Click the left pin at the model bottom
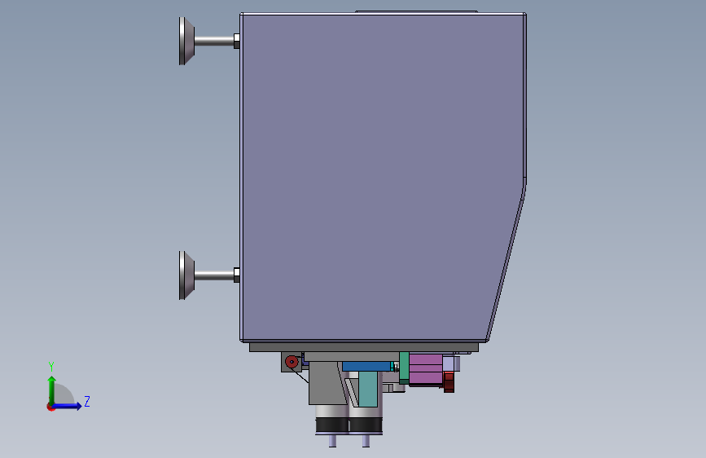 [332, 441]
